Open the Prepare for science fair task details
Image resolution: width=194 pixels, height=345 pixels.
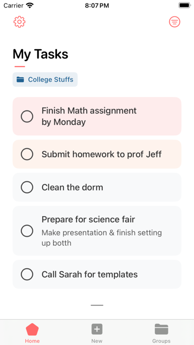click(x=97, y=231)
